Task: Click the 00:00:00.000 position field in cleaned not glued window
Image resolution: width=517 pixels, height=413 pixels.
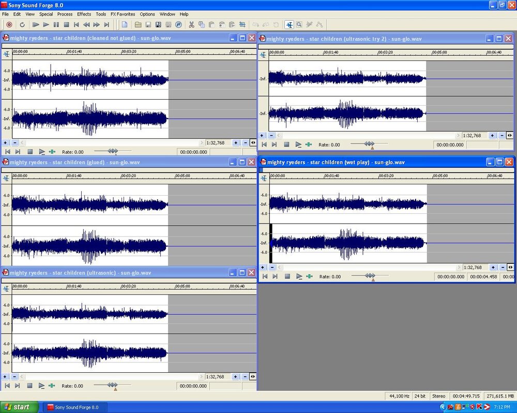Action: (x=193, y=152)
